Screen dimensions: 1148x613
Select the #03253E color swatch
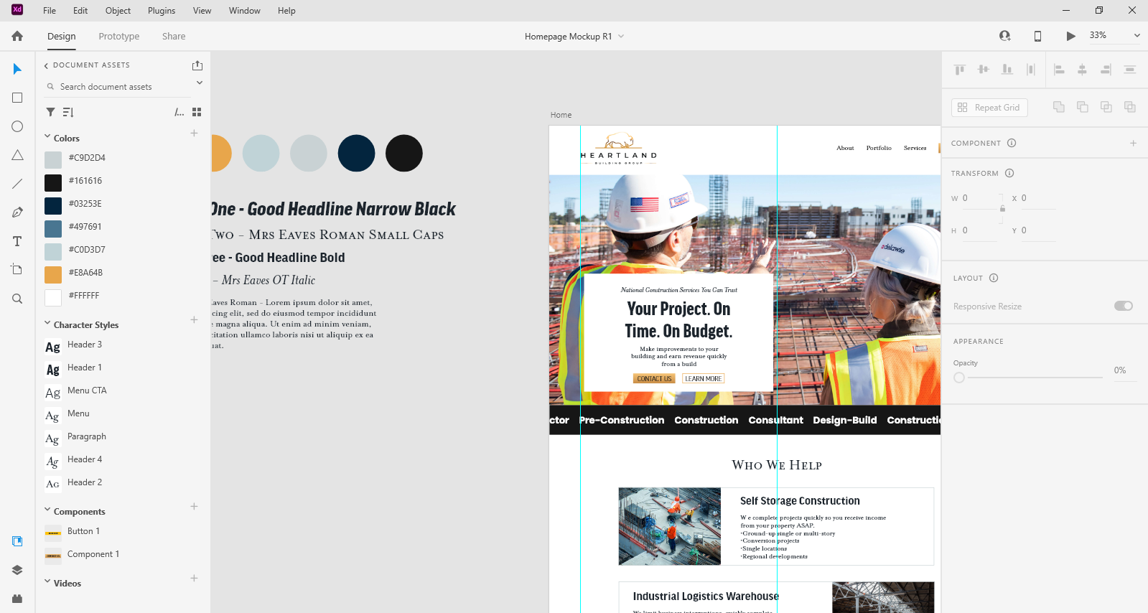pos(53,205)
